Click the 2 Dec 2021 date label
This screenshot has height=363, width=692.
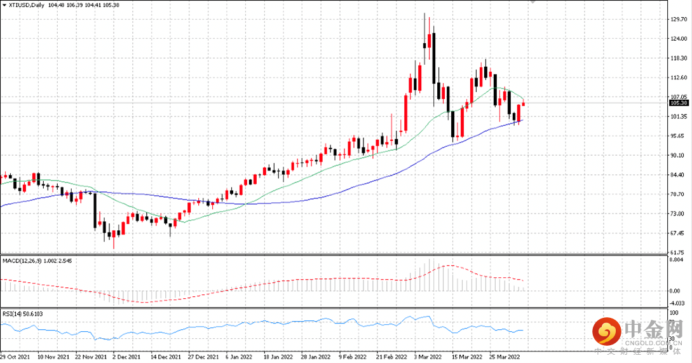click(x=126, y=357)
